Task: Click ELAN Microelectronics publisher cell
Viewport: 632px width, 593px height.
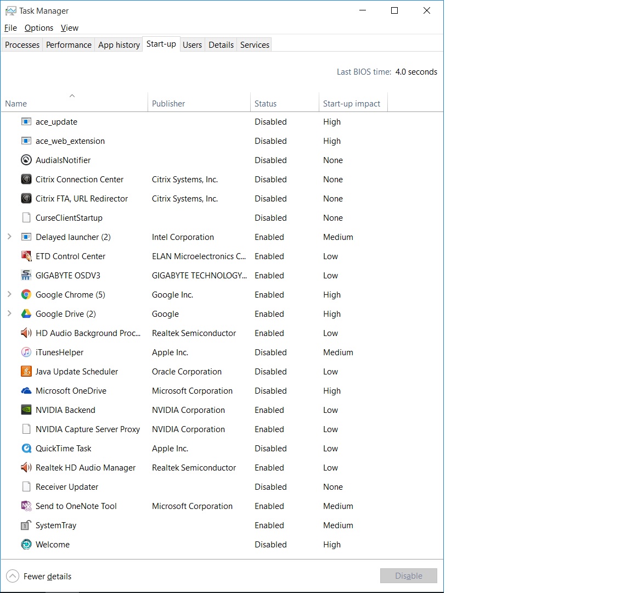Action: pyautogui.click(x=199, y=256)
